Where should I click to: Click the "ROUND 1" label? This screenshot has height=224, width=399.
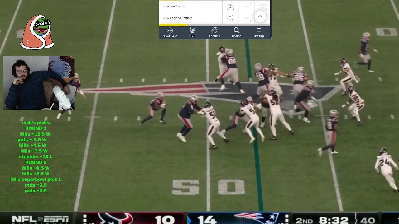tap(36, 128)
